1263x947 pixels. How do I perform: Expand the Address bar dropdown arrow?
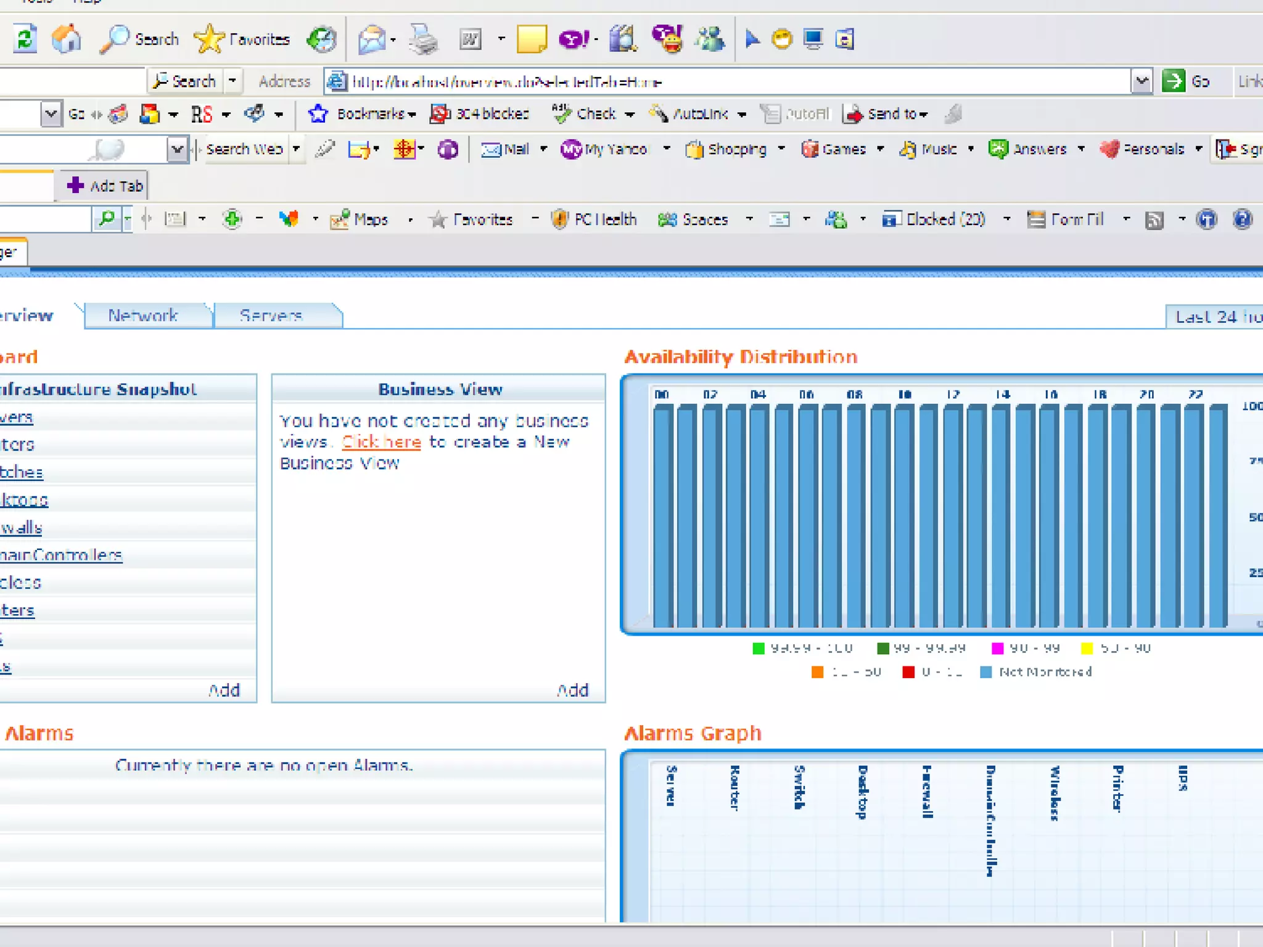[x=1142, y=81]
